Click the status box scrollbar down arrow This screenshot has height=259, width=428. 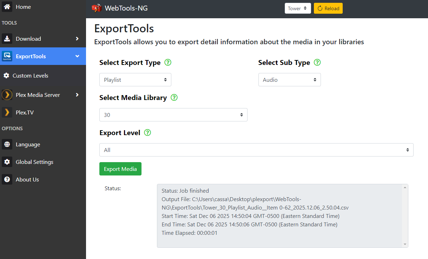405,244
